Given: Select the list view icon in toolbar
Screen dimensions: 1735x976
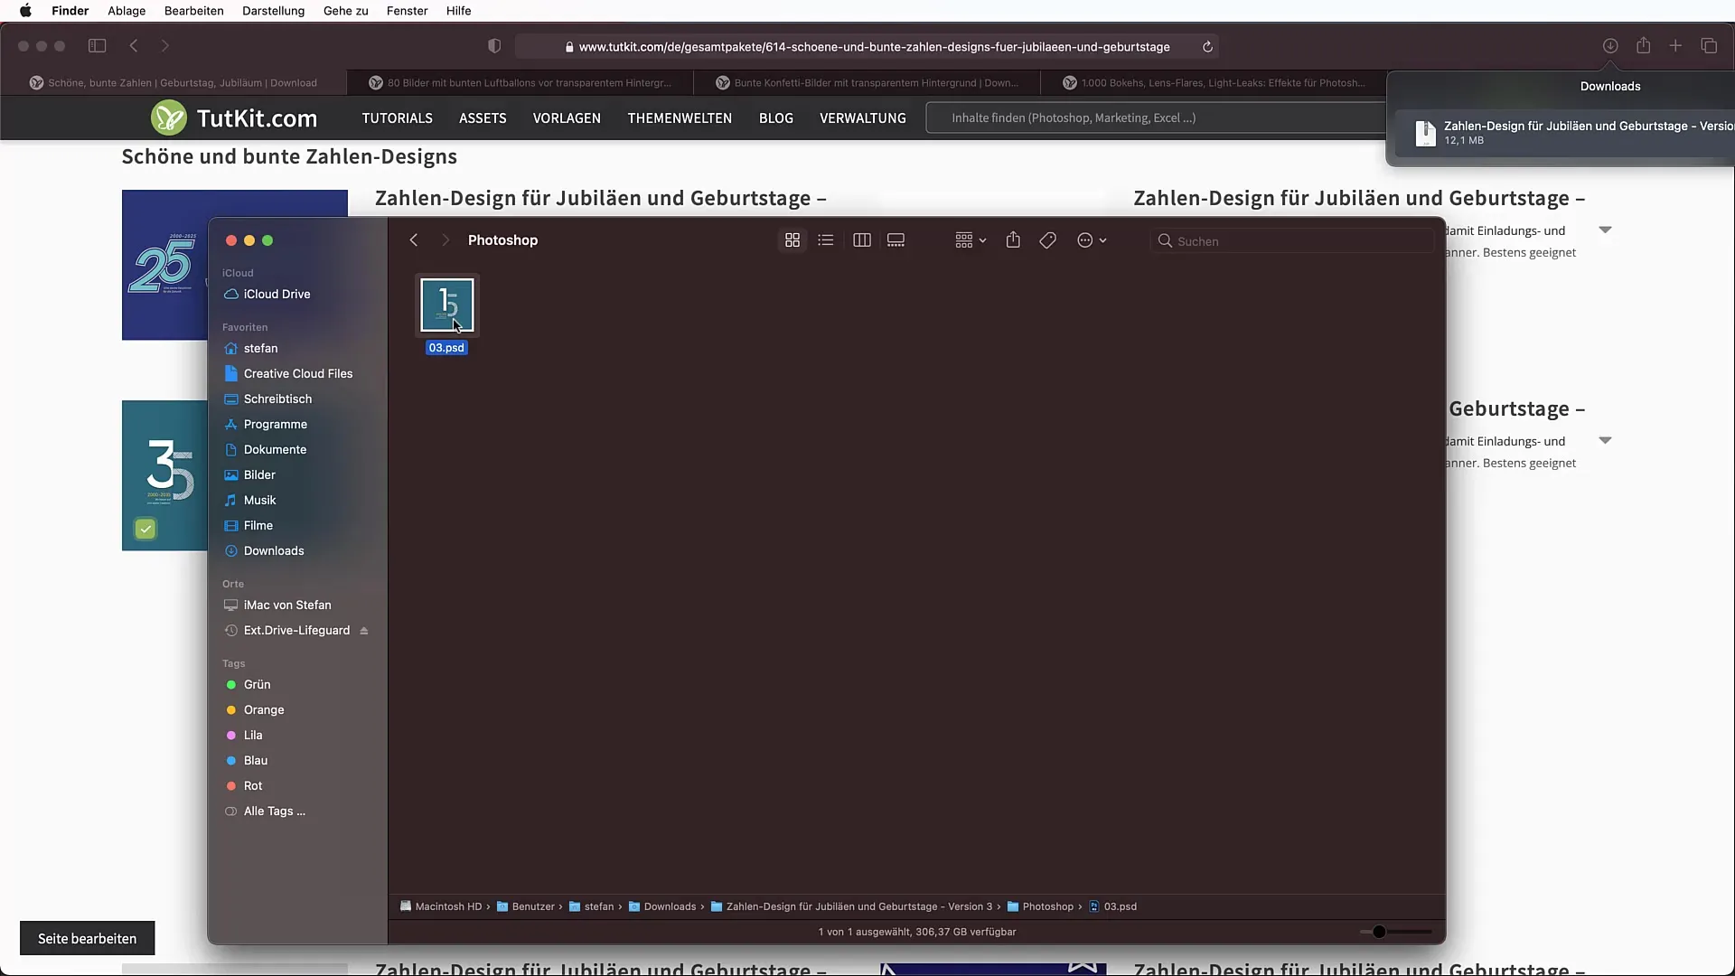Looking at the screenshot, I should [x=826, y=239].
